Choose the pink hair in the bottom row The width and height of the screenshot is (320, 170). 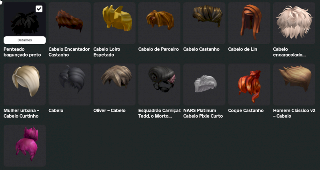point(25,146)
